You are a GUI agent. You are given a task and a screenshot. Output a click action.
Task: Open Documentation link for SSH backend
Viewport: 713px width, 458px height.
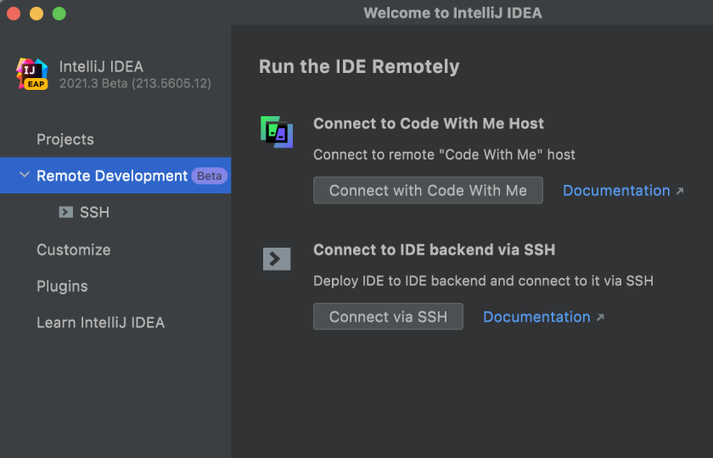(x=536, y=316)
